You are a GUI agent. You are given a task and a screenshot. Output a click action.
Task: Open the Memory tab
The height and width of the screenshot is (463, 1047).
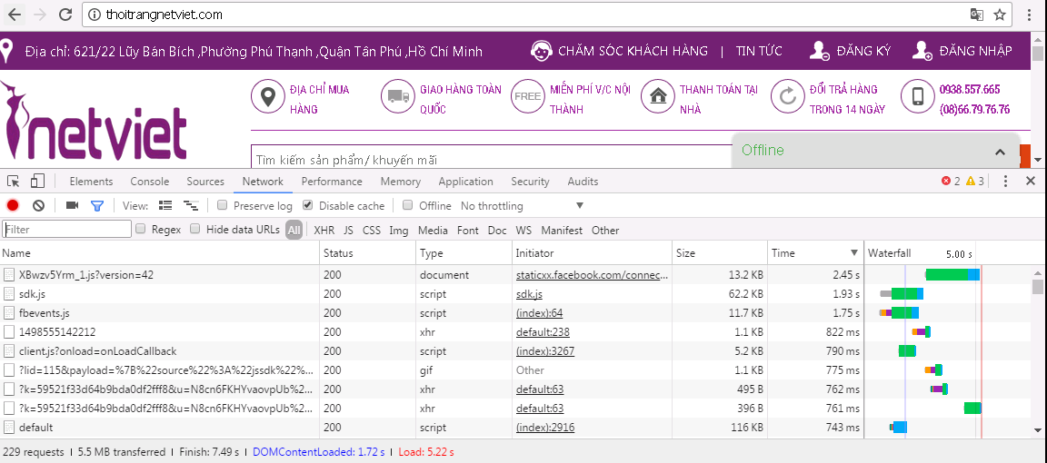coord(400,182)
